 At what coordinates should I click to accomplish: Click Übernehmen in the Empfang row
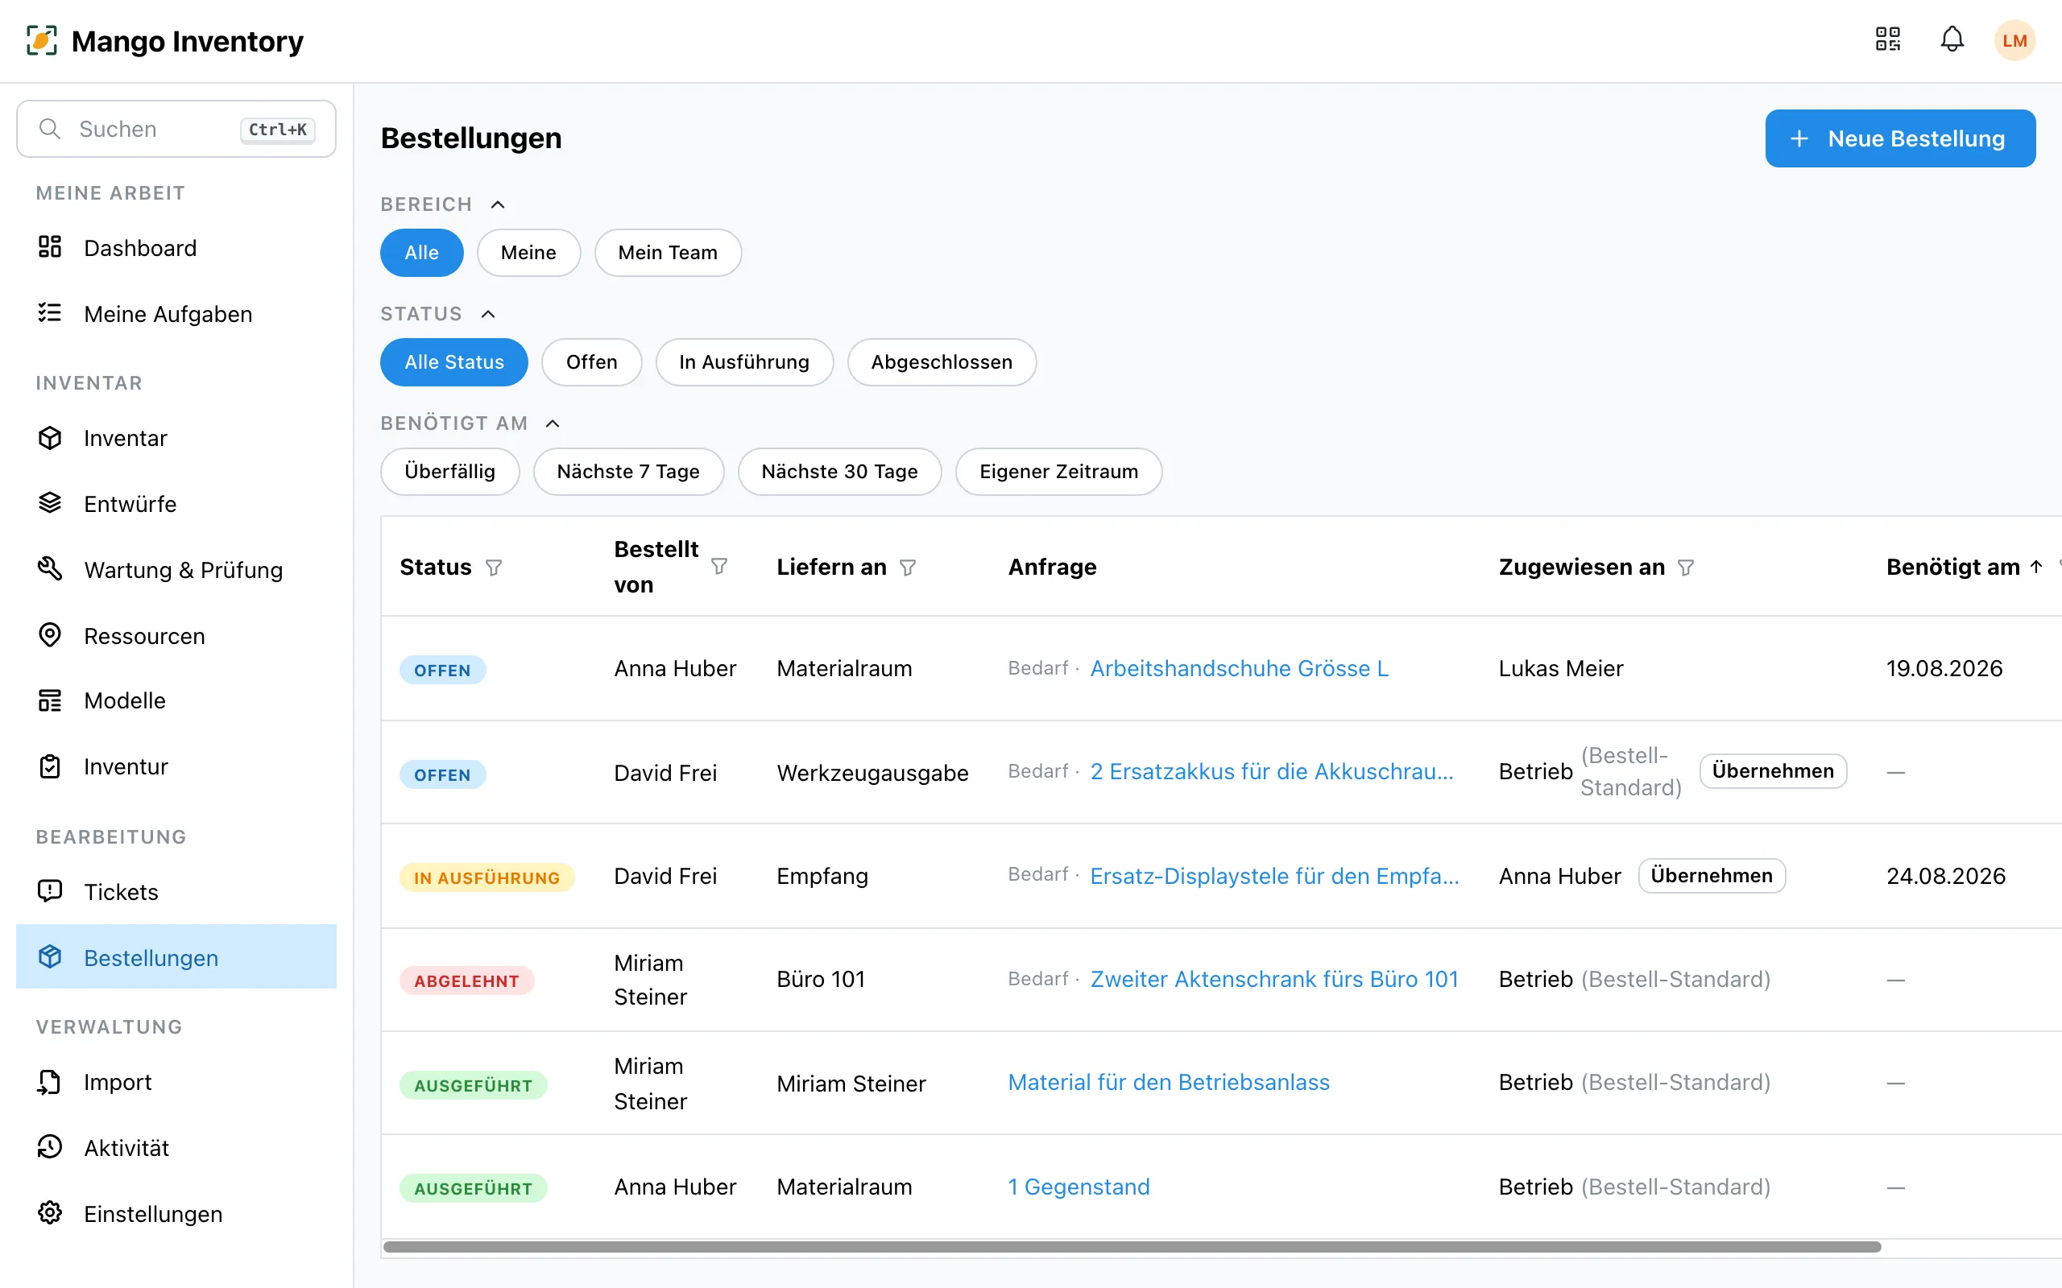(1711, 876)
